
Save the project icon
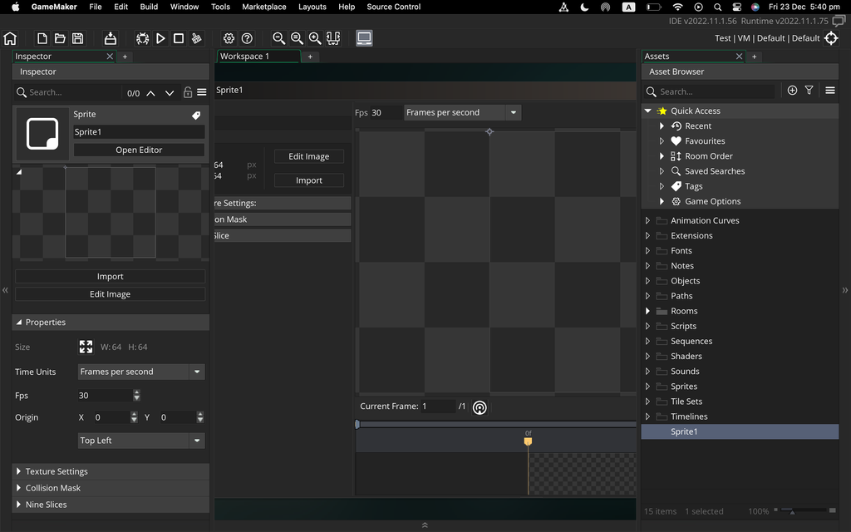(x=77, y=38)
